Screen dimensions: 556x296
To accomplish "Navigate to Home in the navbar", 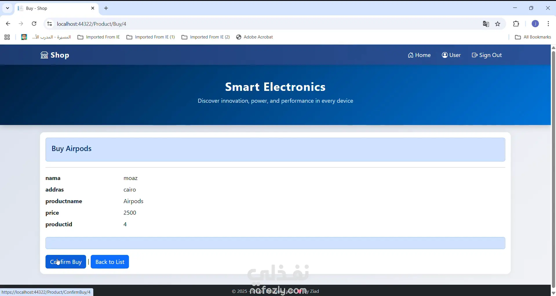I will (x=419, y=55).
